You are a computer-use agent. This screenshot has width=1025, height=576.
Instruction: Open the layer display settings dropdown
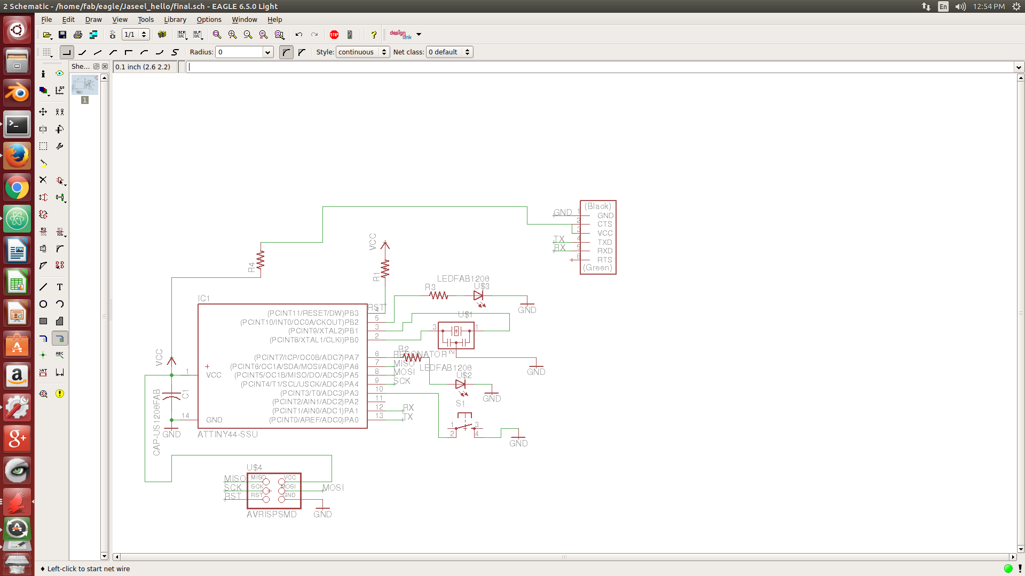[43, 91]
